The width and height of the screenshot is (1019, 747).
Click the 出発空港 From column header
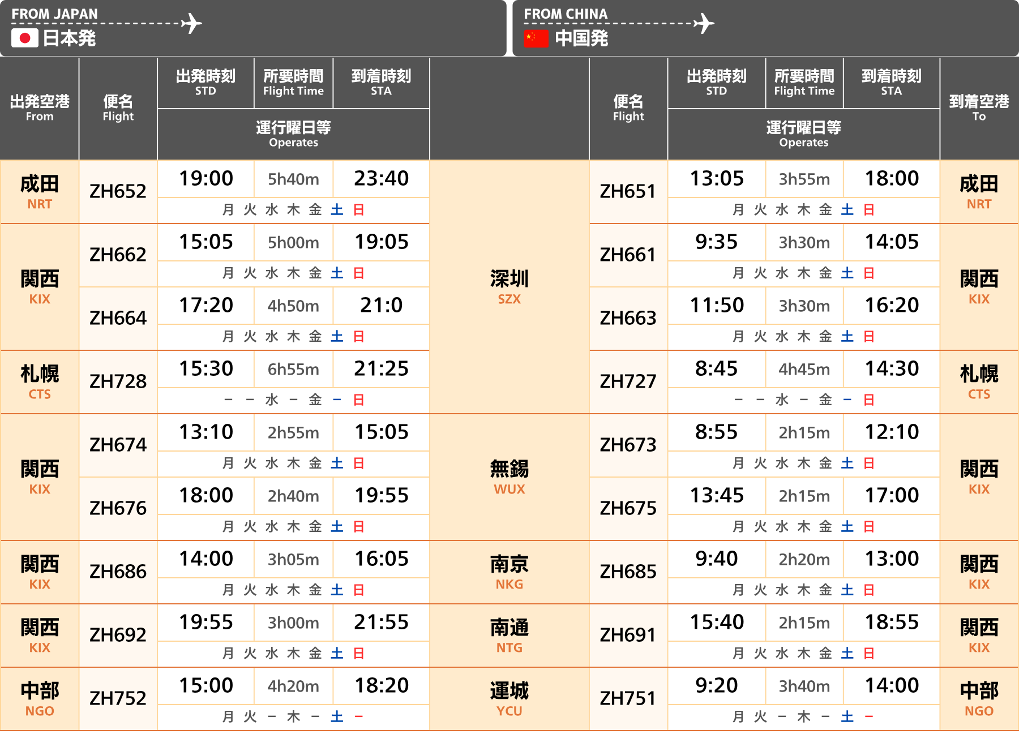click(x=40, y=108)
